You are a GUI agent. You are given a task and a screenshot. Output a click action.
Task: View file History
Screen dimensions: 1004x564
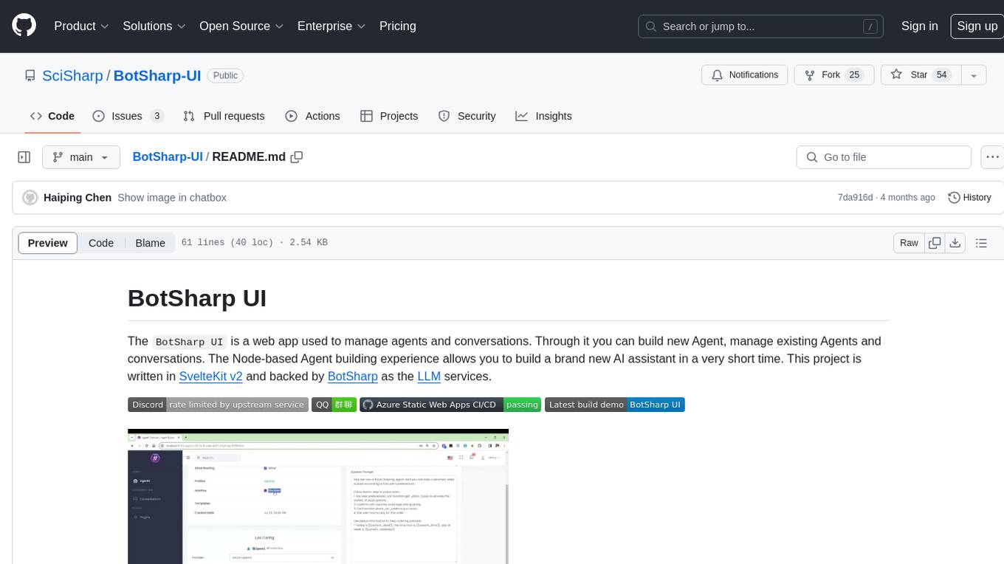tap(969, 197)
